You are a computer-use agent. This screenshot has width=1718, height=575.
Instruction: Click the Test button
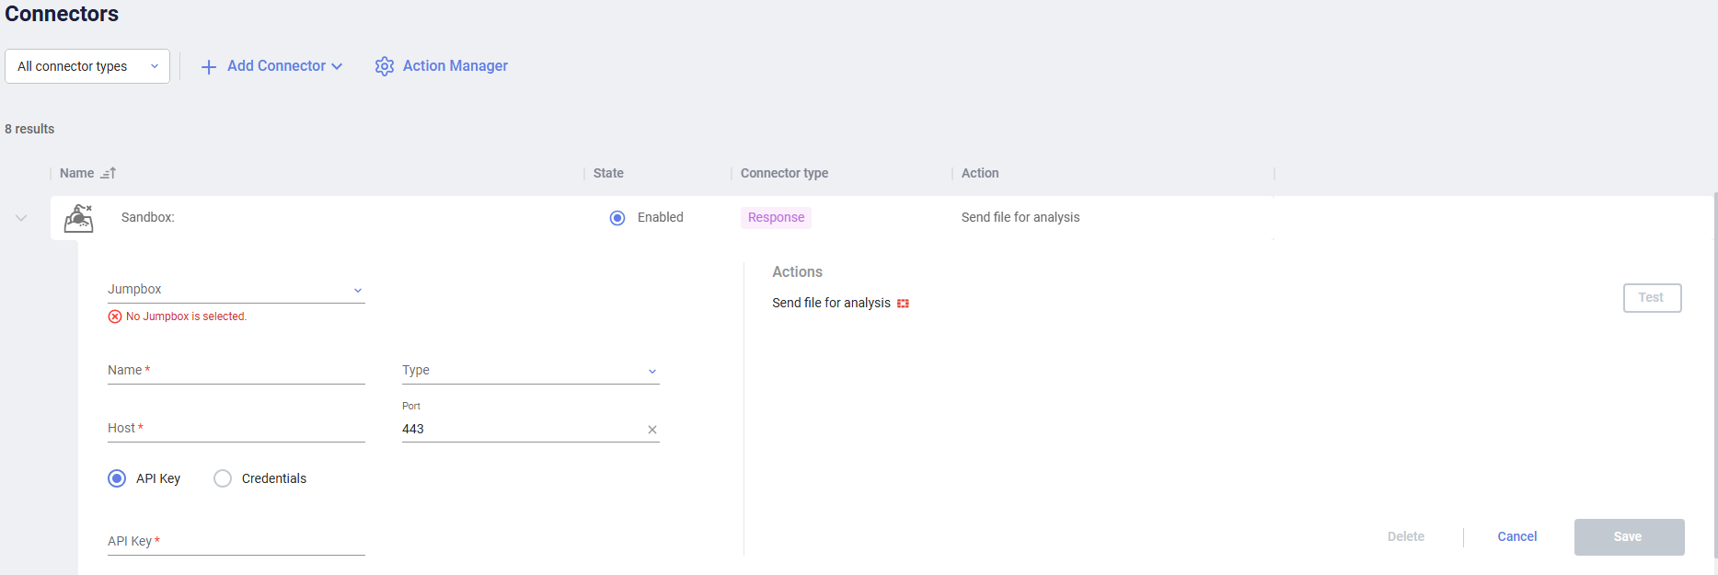point(1652,298)
